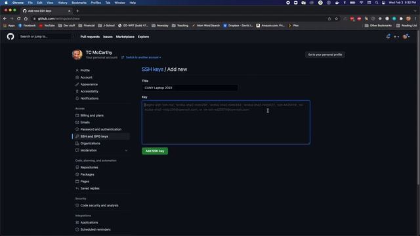Image resolution: width=420 pixels, height=236 pixels.
Task: Open the File menu
Action: click(30, 3)
